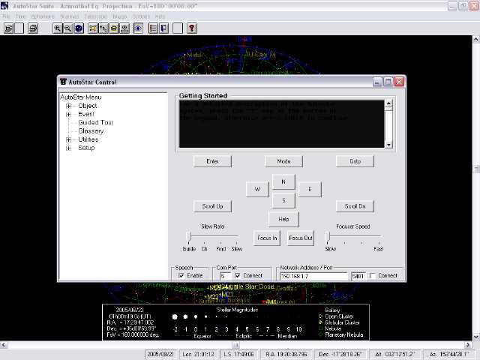Screen dimensions: 480x360
Task: Expand the Setup tree node
Action: (x=68, y=148)
